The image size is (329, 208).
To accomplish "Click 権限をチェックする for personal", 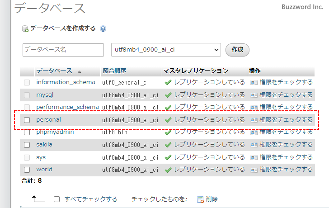I will pyautogui.click(x=286, y=119).
